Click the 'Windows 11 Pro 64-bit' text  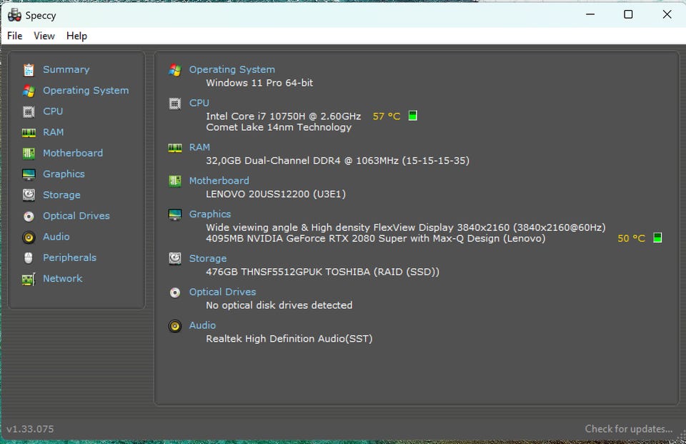click(259, 83)
